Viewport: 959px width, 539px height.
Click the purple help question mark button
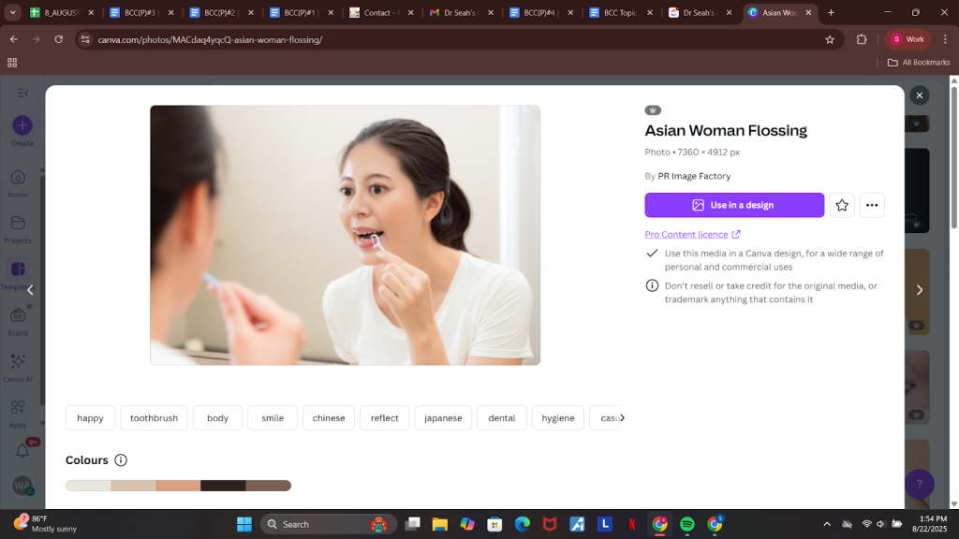click(919, 484)
